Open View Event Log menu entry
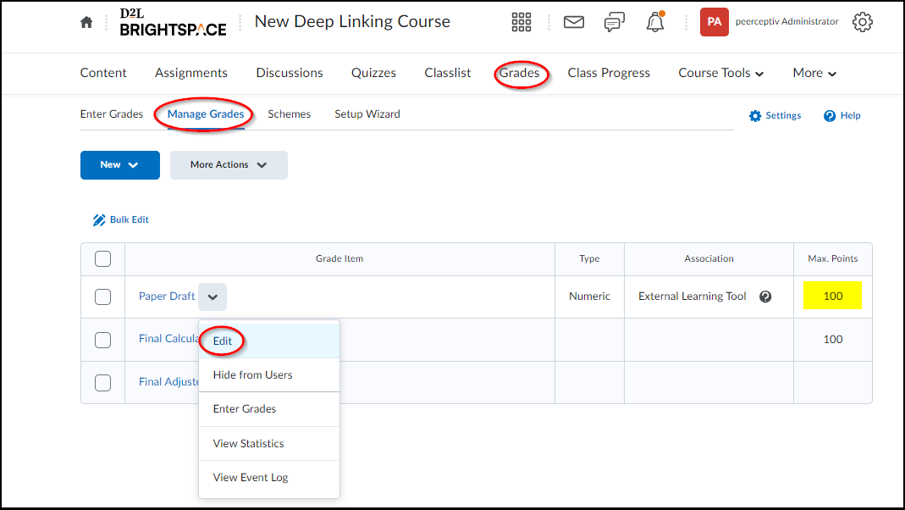 (269, 478)
